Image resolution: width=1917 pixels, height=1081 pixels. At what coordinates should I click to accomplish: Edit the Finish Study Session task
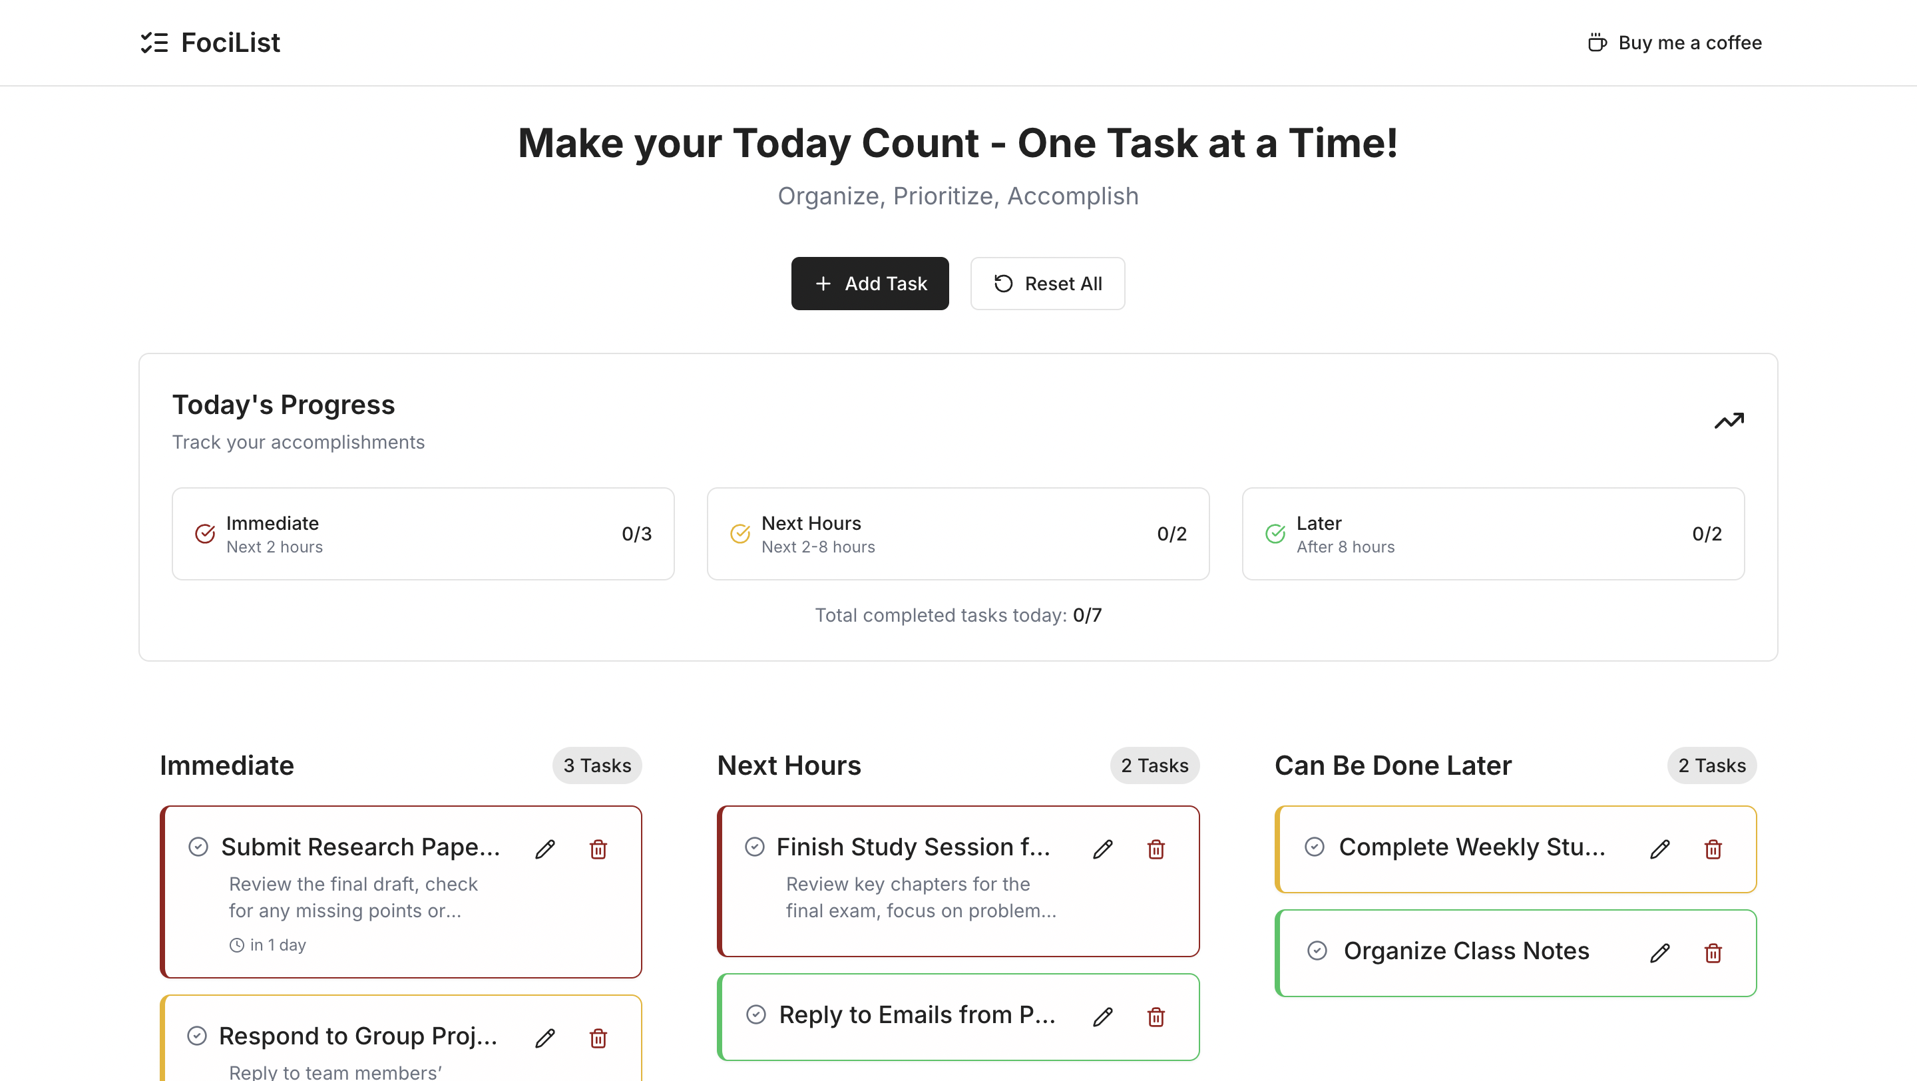coord(1103,849)
